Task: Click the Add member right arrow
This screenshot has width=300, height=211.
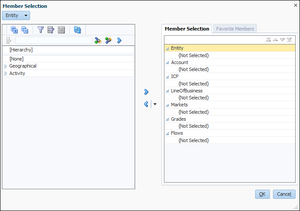Action: click(x=146, y=92)
